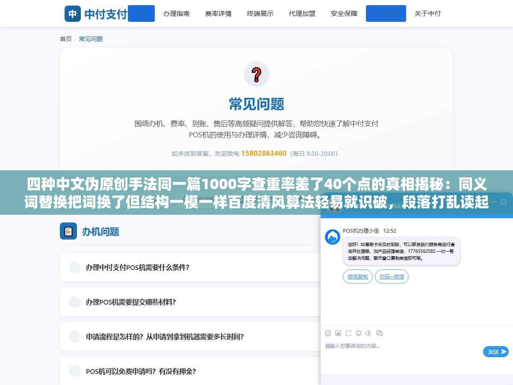
Task: Open the emoji picker in chat
Action: (x=328, y=333)
